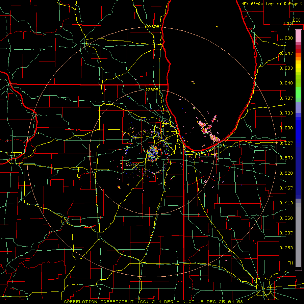Click the DCC label above the color scale
The image size is (304, 304).
tap(297, 20)
